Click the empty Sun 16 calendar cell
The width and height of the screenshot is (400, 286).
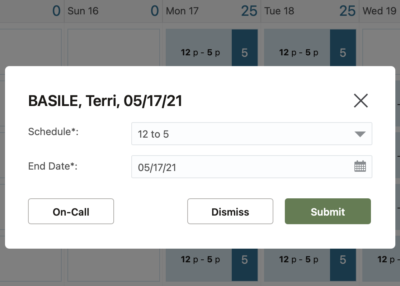113,47
